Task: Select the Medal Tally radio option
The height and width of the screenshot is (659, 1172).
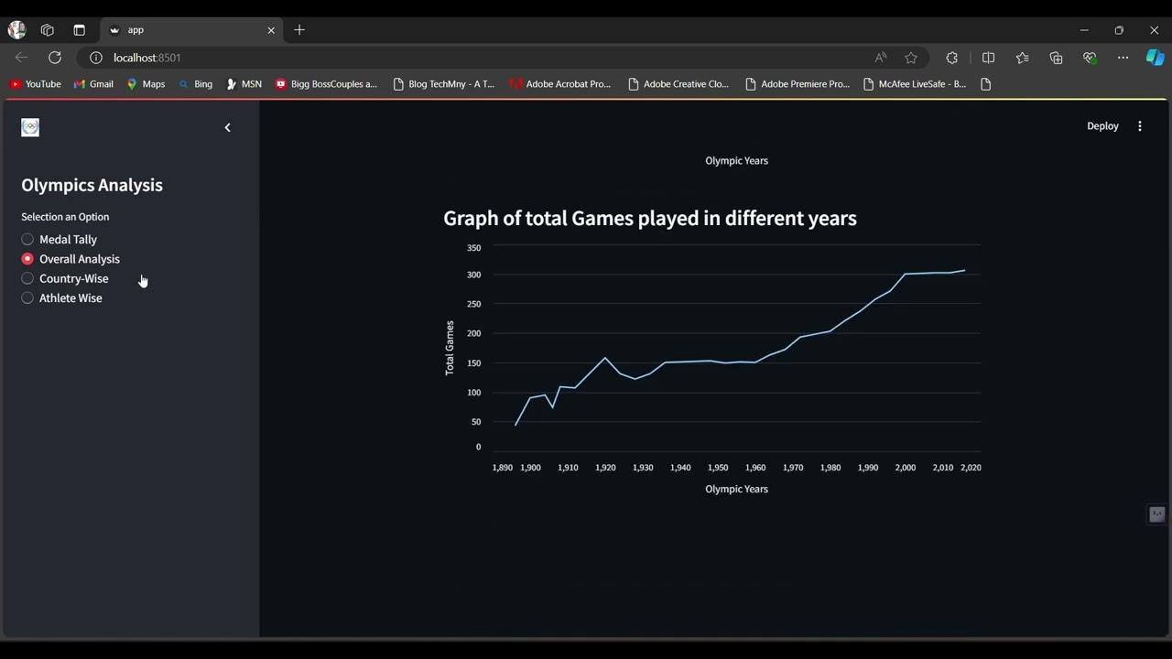Action: (60, 240)
